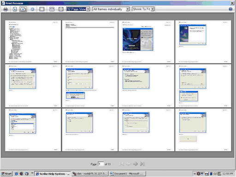Open Print Preview help icon
The width and height of the screenshot is (236, 177).
point(230,9)
